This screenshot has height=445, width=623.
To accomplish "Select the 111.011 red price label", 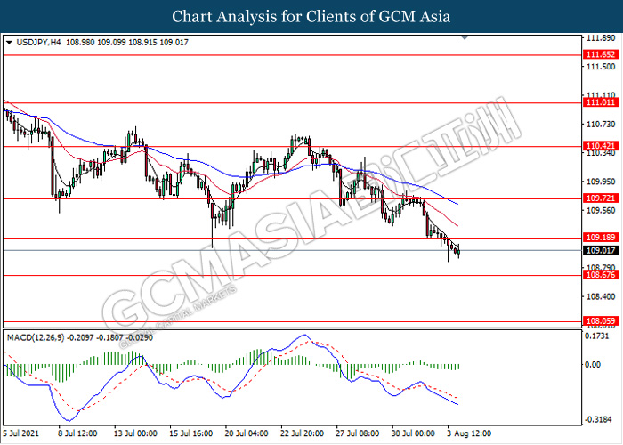I will pos(601,102).
